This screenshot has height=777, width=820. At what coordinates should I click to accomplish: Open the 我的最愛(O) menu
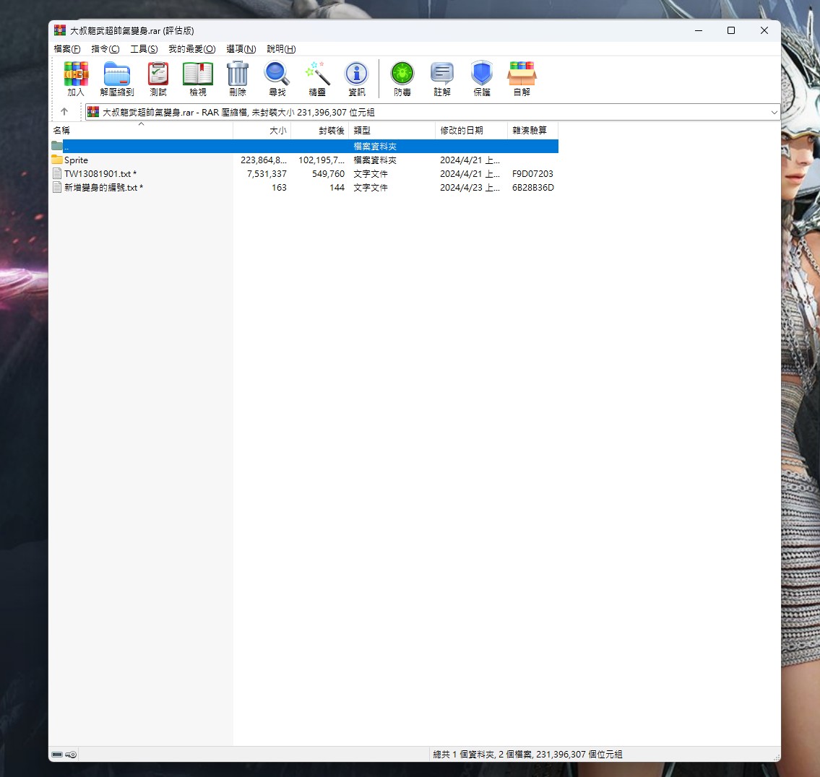pyautogui.click(x=191, y=49)
